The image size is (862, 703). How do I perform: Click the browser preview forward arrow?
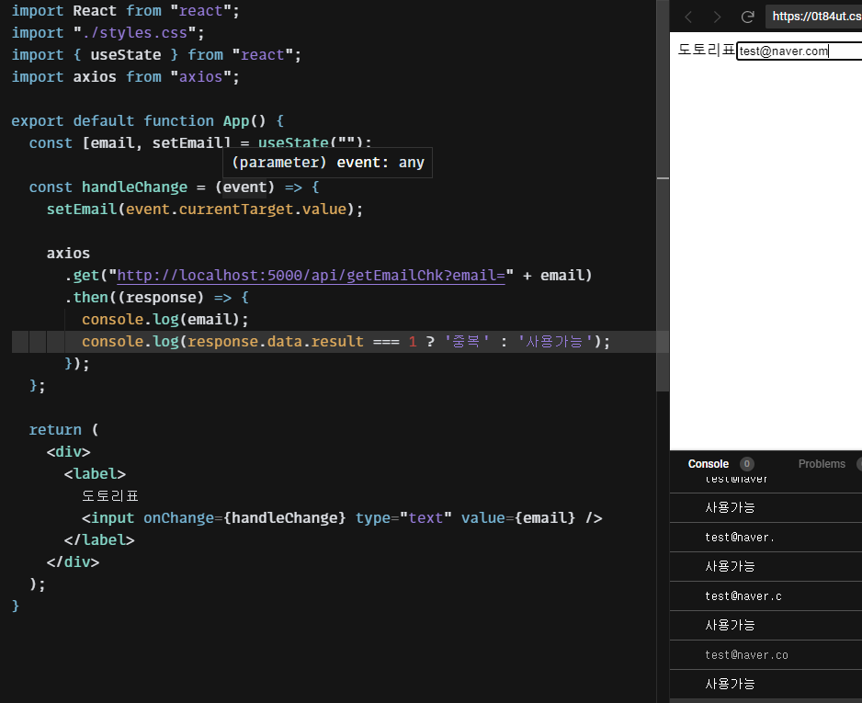point(717,17)
